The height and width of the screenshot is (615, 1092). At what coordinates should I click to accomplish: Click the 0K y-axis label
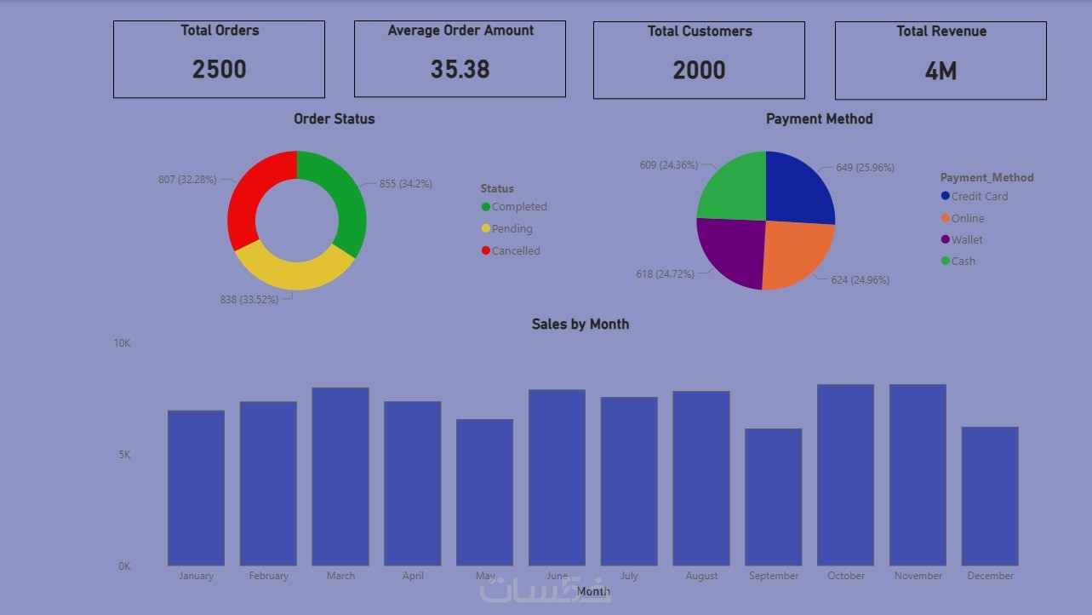tap(124, 566)
